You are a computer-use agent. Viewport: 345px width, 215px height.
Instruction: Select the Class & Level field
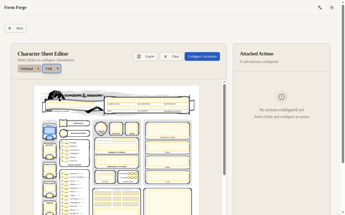[x=121, y=101]
